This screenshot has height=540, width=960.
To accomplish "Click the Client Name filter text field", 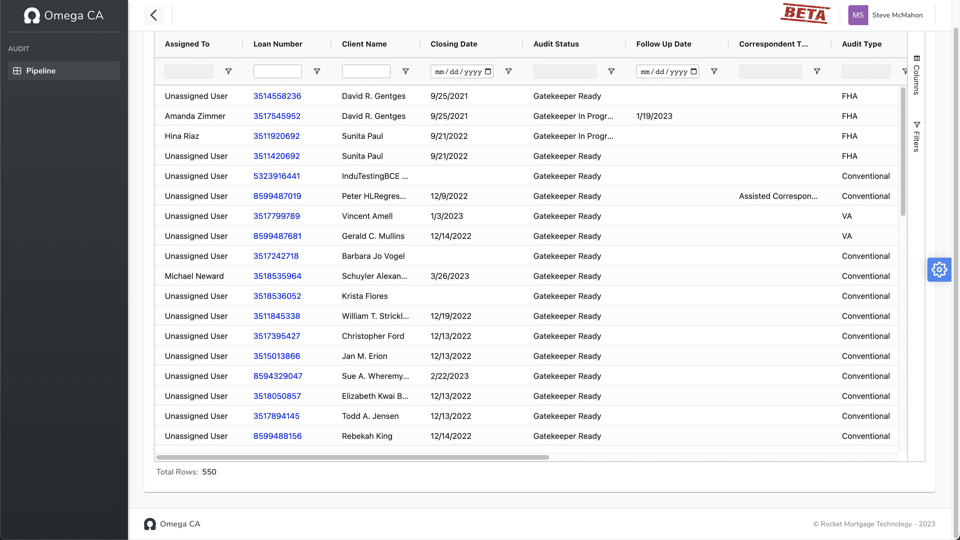I will tap(366, 71).
